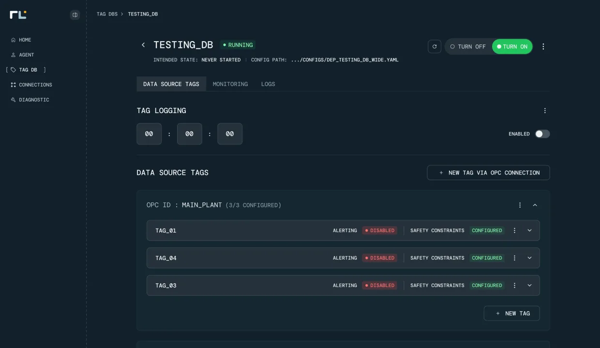Click the Never Started intended state
The height and width of the screenshot is (348, 600).
pyautogui.click(x=221, y=60)
